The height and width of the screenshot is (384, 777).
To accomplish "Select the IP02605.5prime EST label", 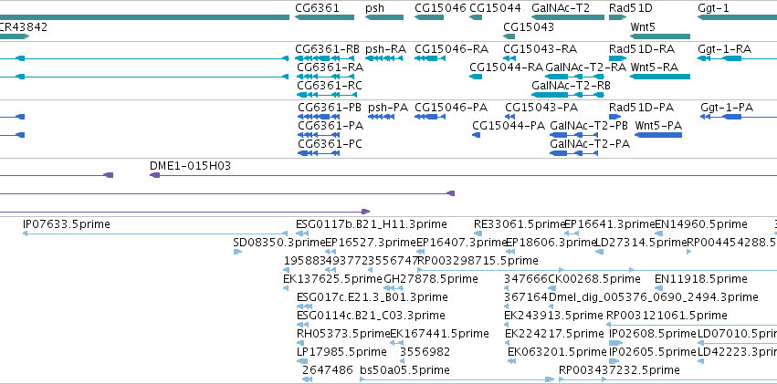I will click(x=653, y=352).
